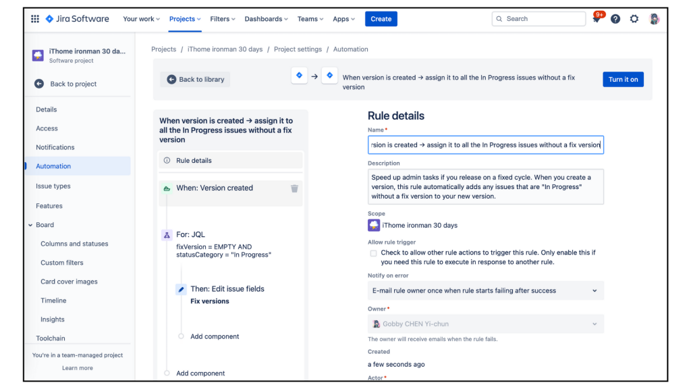This screenshot has height=389, width=691.
Task: Click the action diamond icon in rule header
Action: click(329, 76)
